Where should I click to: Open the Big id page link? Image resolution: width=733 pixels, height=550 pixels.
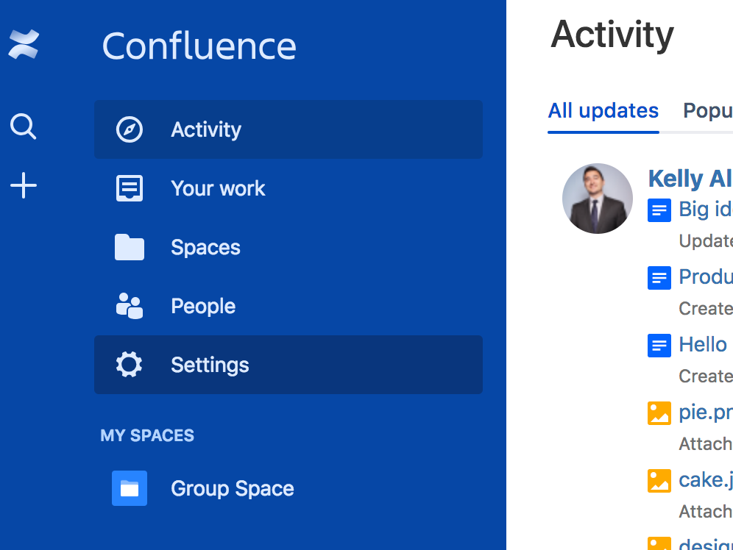706,209
